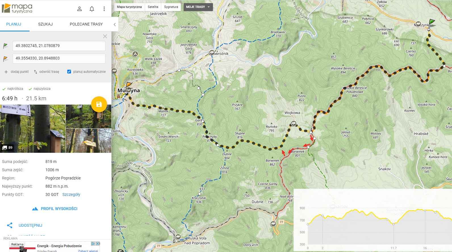Click the share icon beside UDOSTĘPNIJ
The height and width of the screenshot is (252, 452).
(10, 225)
